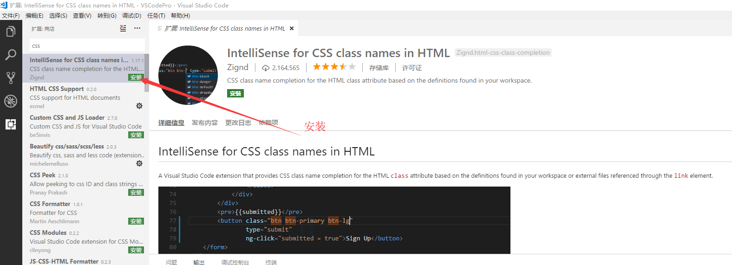Clear extensions search results icon
Image resolution: width=732 pixels, height=265 pixels.
tap(123, 28)
